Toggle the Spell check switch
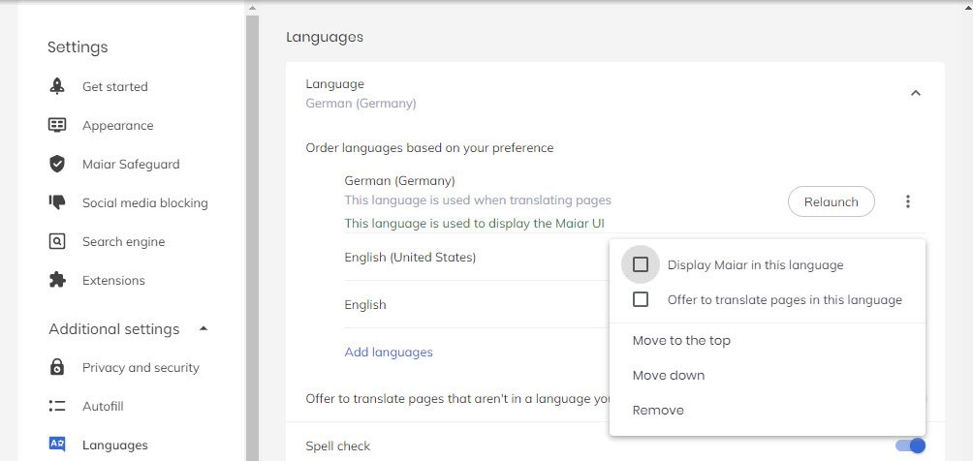Image resolution: width=973 pixels, height=461 pixels. point(910,446)
